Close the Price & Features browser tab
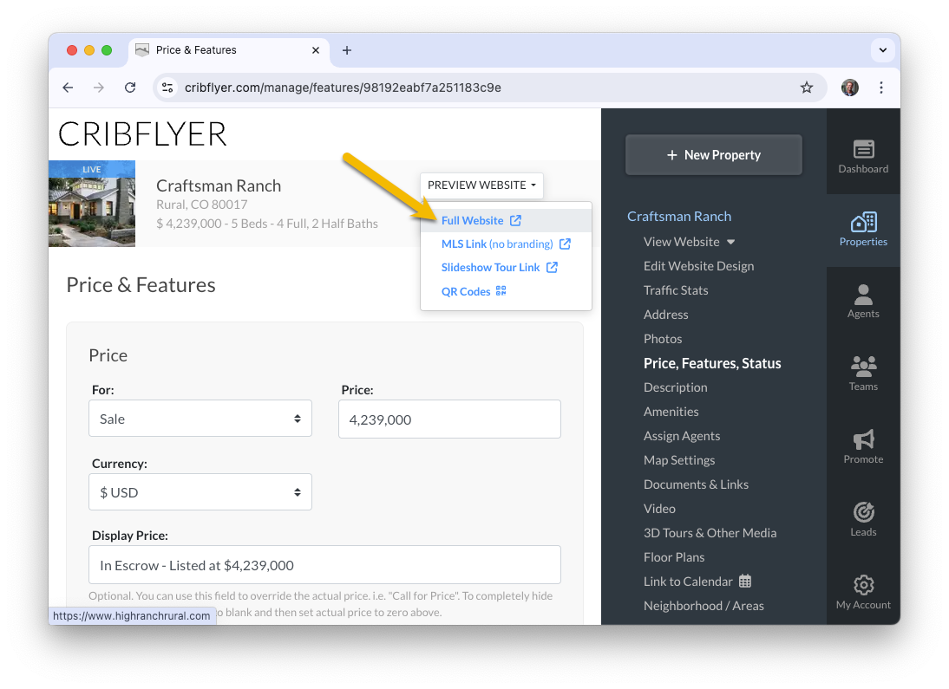The height and width of the screenshot is (689, 949). (316, 50)
